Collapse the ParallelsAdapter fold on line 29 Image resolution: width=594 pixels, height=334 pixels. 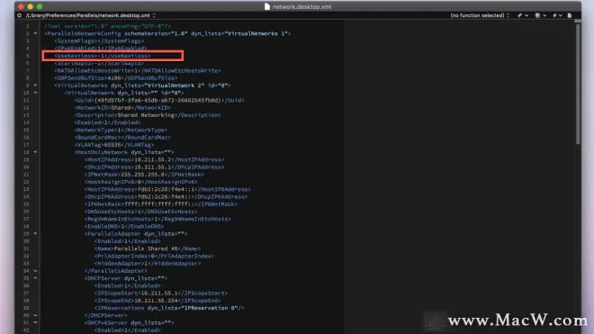(35, 233)
